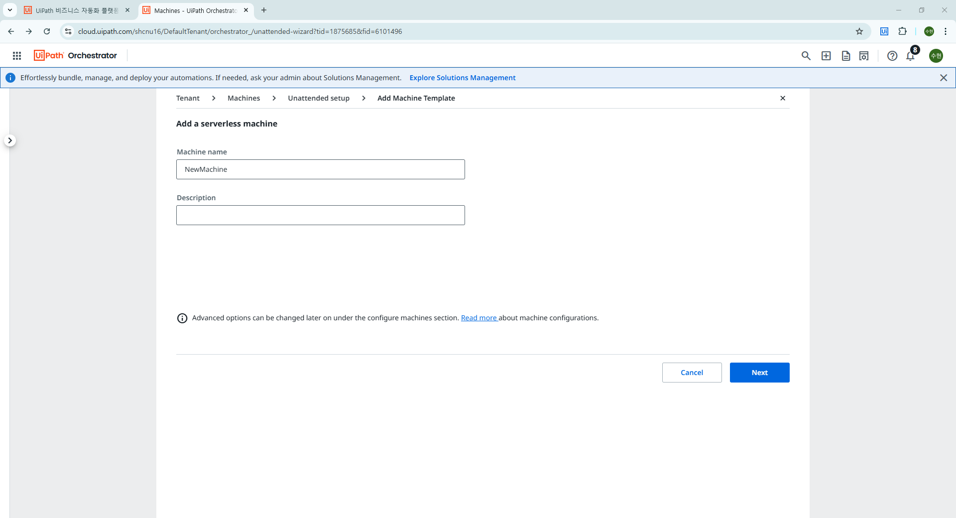
Task: Expand the collapsed left sidebar panel
Action: click(x=10, y=140)
